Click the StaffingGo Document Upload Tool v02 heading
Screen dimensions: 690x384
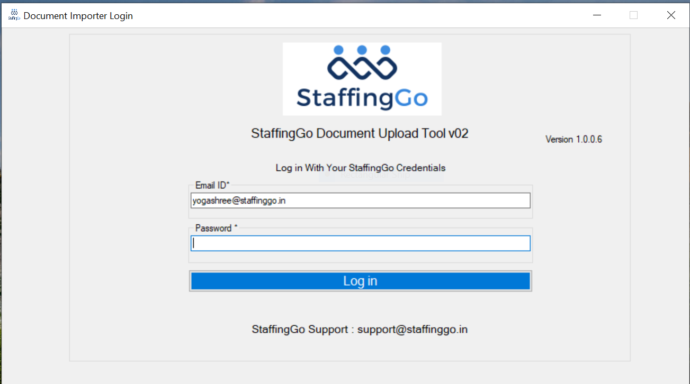[x=360, y=133]
